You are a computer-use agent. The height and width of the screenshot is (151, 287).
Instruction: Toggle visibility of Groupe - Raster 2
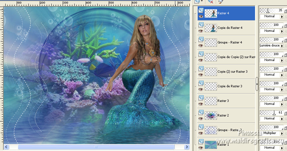coord(201,133)
